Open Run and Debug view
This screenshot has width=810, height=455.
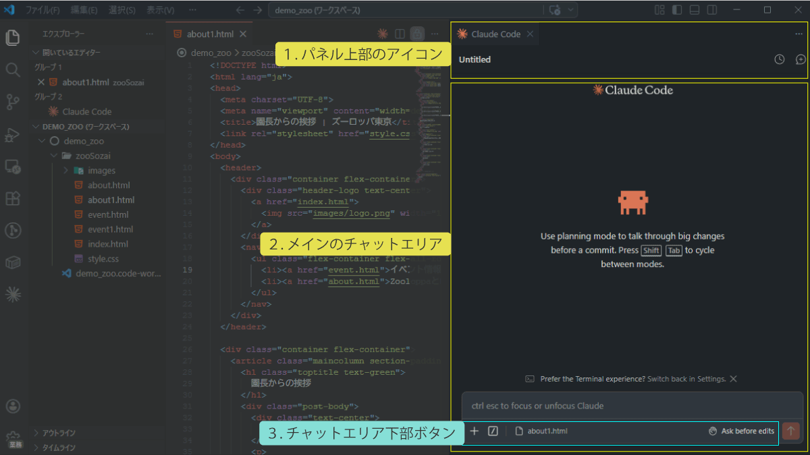(12, 134)
